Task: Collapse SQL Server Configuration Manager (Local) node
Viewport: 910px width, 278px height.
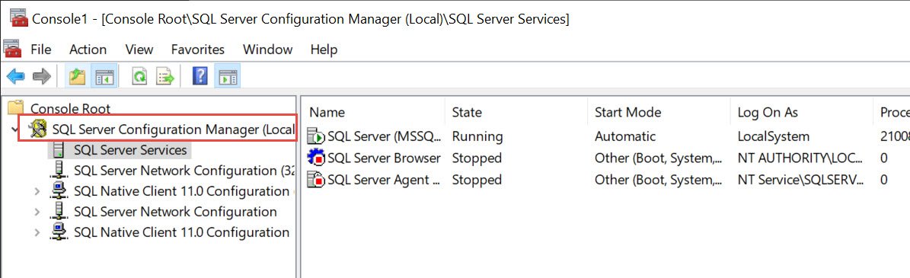Action: pos(16,129)
